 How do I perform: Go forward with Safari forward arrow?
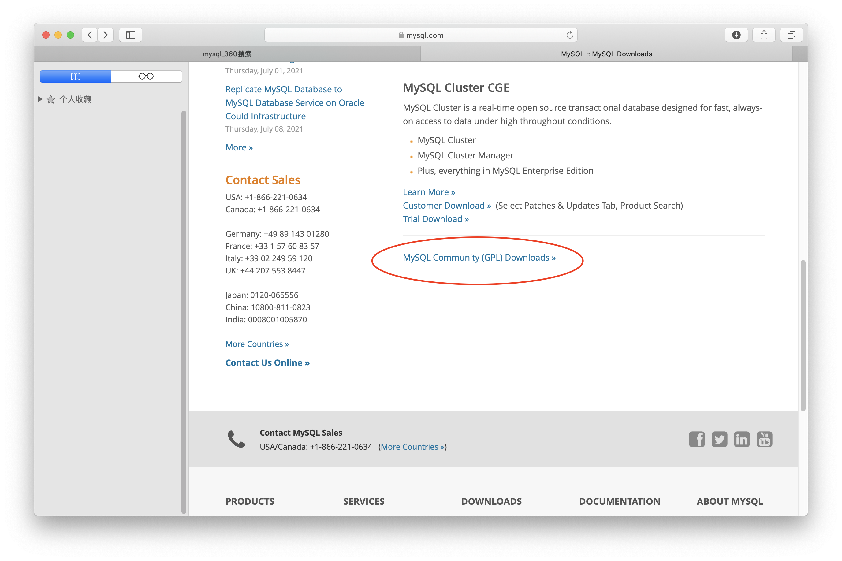(106, 35)
